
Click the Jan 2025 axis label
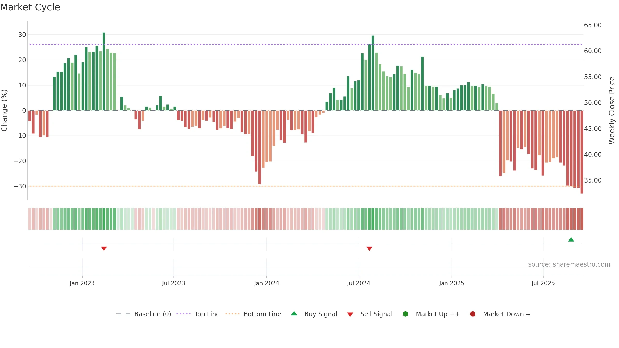[x=452, y=283]
